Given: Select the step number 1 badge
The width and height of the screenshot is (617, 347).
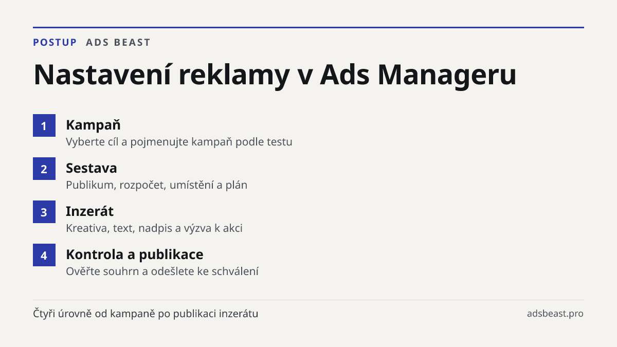Looking at the screenshot, I should [x=44, y=125].
